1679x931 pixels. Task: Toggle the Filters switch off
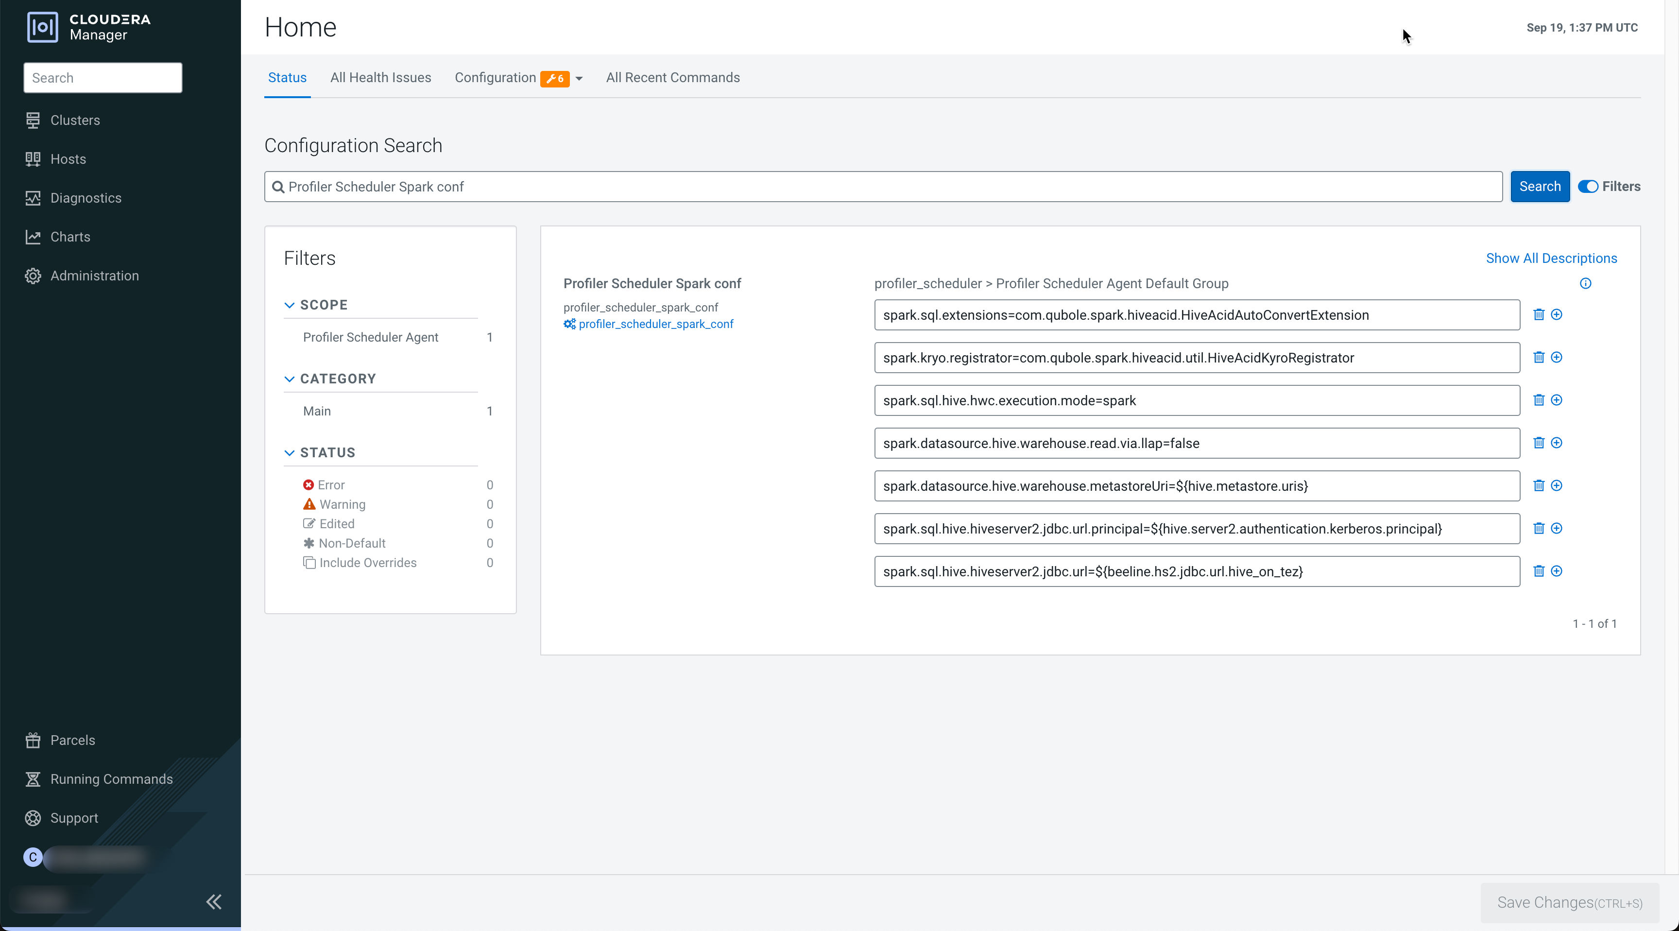click(1588, 187)
